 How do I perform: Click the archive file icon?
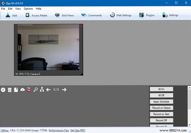coord(16,90)
